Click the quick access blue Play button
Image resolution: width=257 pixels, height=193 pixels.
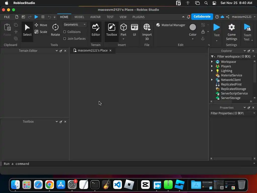click(x=36, y=17)
